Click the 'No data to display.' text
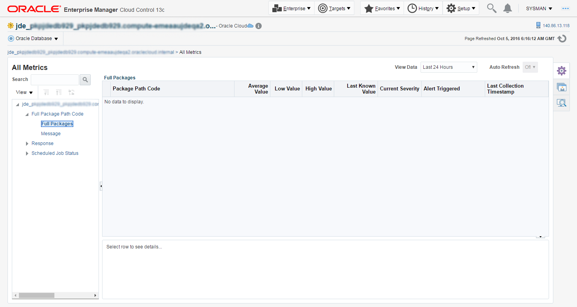This screenshot has width=577, height=307. coord(124,102)
